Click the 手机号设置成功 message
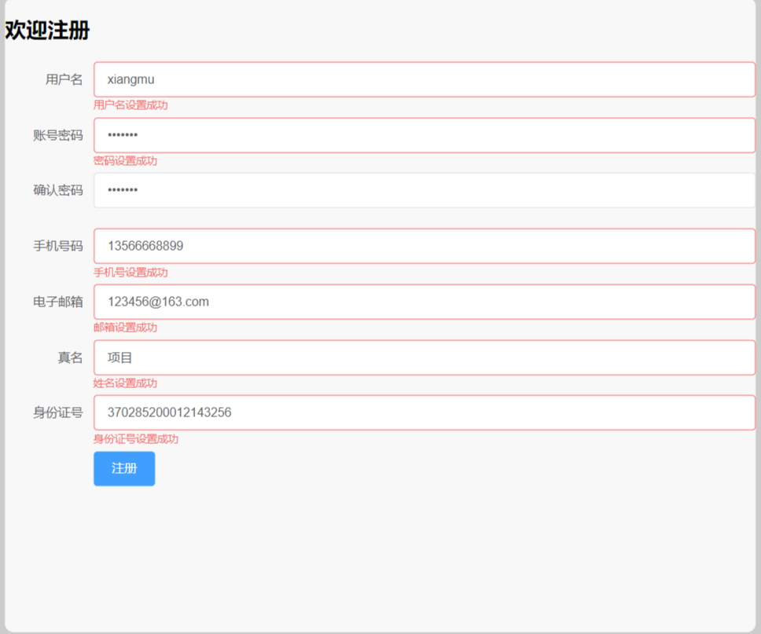This screenshot has height=634, width=761. [131, 273]
